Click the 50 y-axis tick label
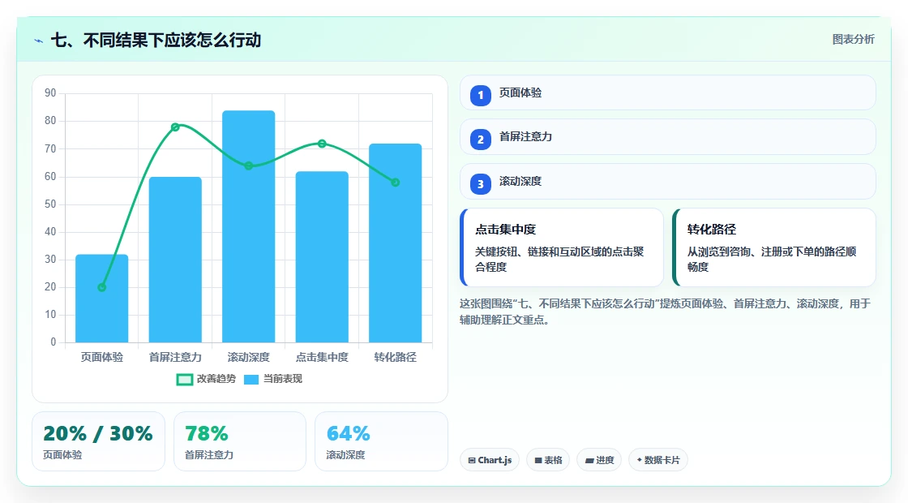 coord(50,204)
